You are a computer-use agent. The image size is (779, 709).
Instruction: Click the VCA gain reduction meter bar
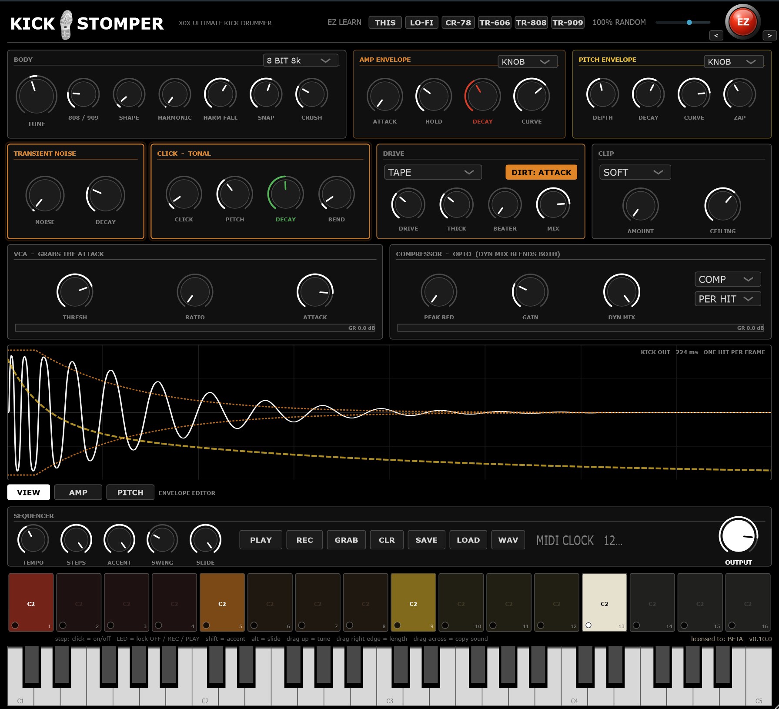pos(195,328)
